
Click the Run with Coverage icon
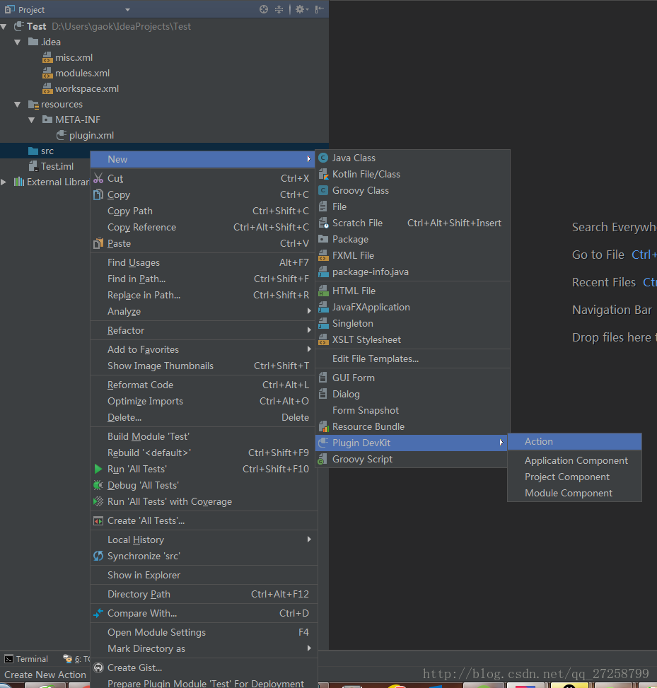[98, 501]
